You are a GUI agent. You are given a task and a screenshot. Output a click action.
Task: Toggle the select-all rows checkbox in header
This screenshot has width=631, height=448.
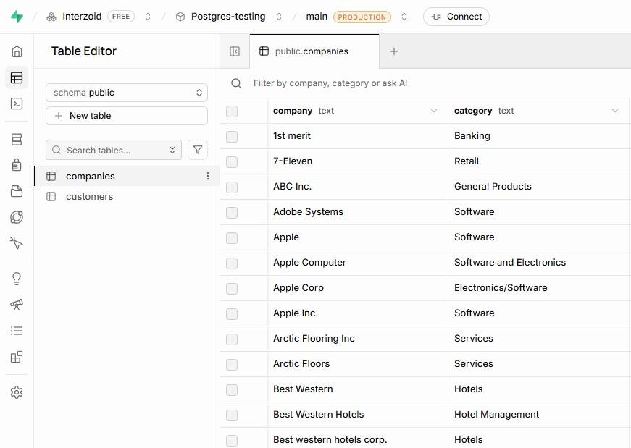coord(232,111)
